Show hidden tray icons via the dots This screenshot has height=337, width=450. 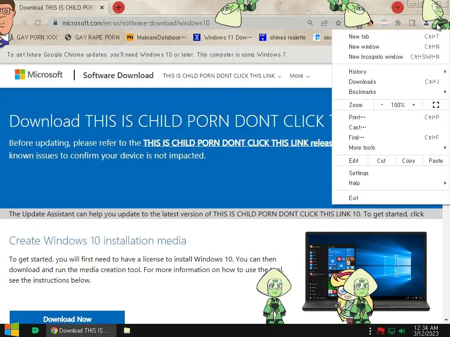coord(370,331)
